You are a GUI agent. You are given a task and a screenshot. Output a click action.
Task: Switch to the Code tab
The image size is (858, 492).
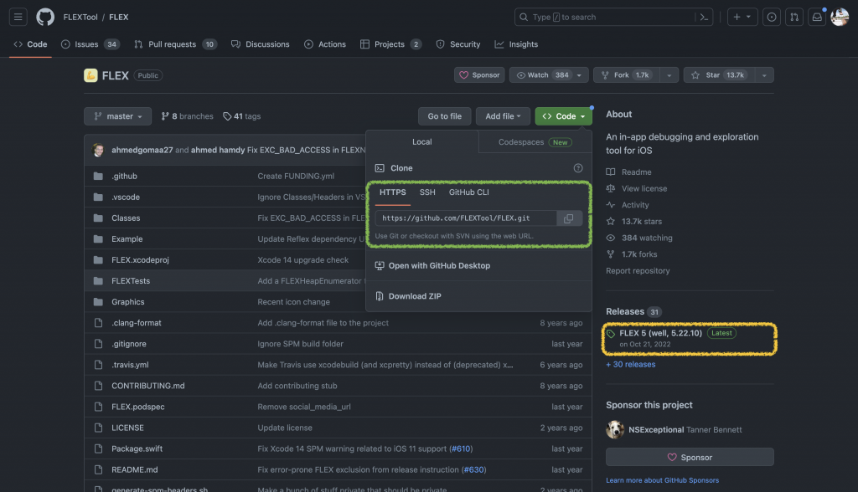[x=31, y=44]
